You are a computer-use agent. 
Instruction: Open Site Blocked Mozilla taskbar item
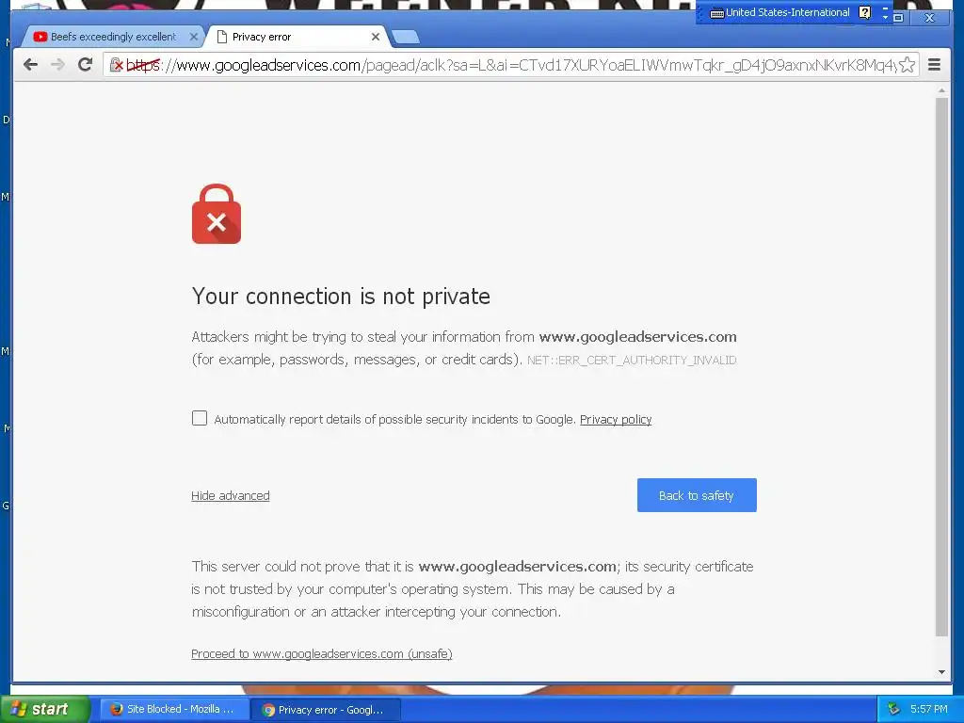174,709
